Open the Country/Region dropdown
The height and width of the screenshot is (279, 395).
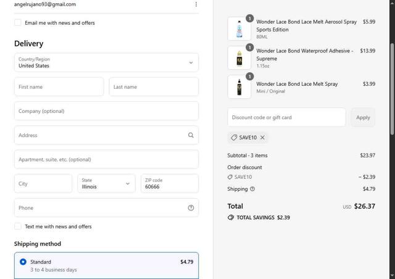coord(106,62)
